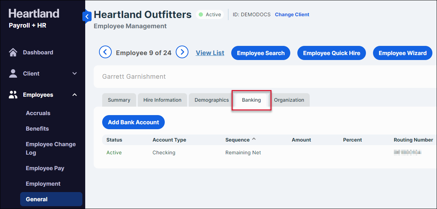
Task: Click the Amount column header
Action: (301, 140)
